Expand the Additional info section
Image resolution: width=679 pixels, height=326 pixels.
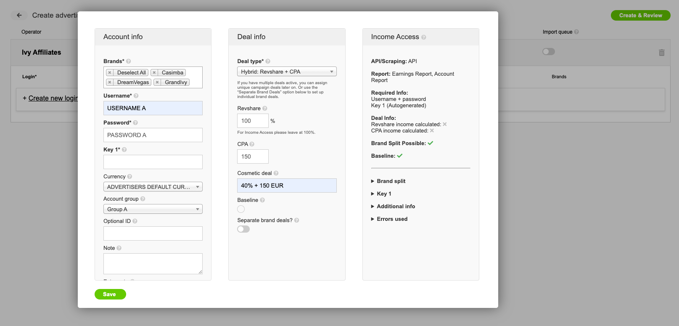pos(393,207)
